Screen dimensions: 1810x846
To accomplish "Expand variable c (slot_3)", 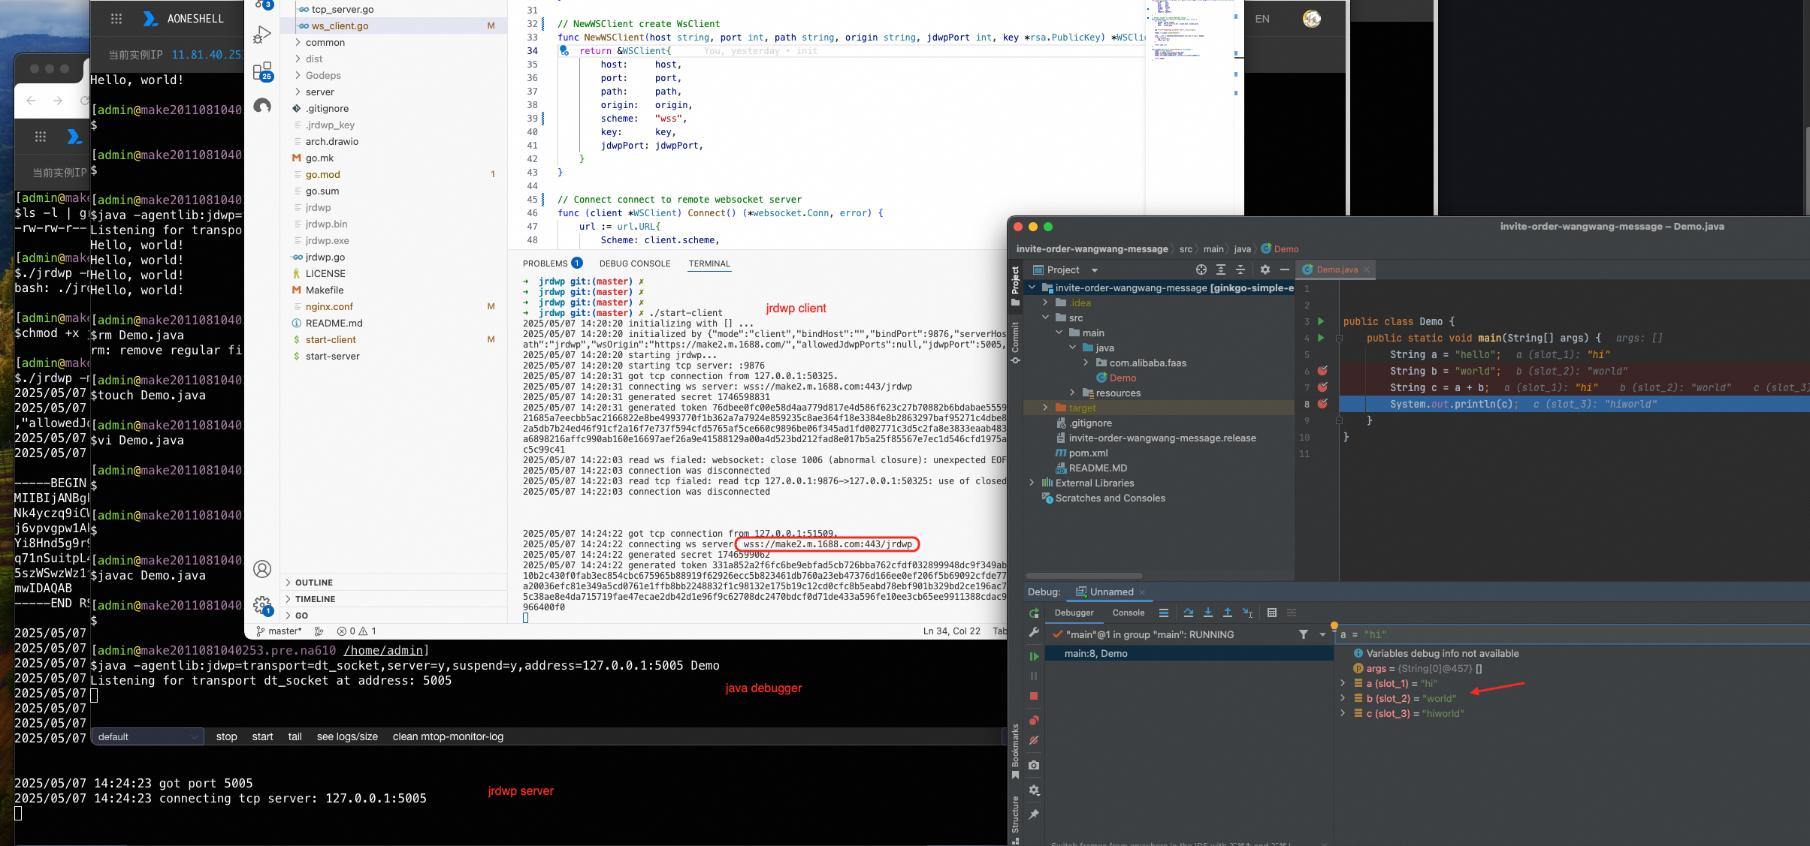I will [x=1343, y=713].
